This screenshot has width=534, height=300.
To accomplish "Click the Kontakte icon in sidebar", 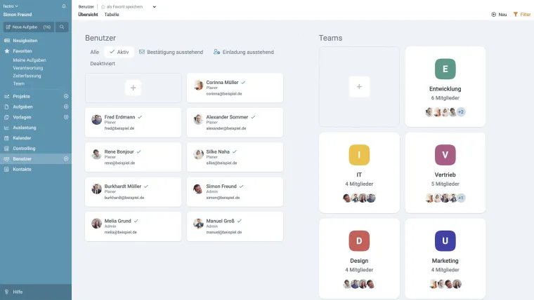I will coord(7,169).
